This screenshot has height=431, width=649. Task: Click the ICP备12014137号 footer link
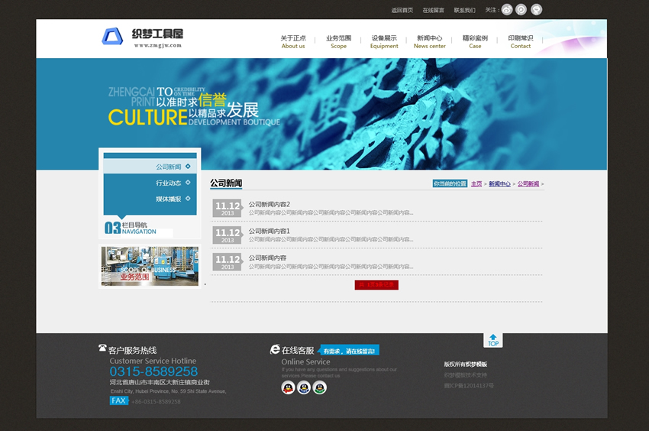click(469, 386)
